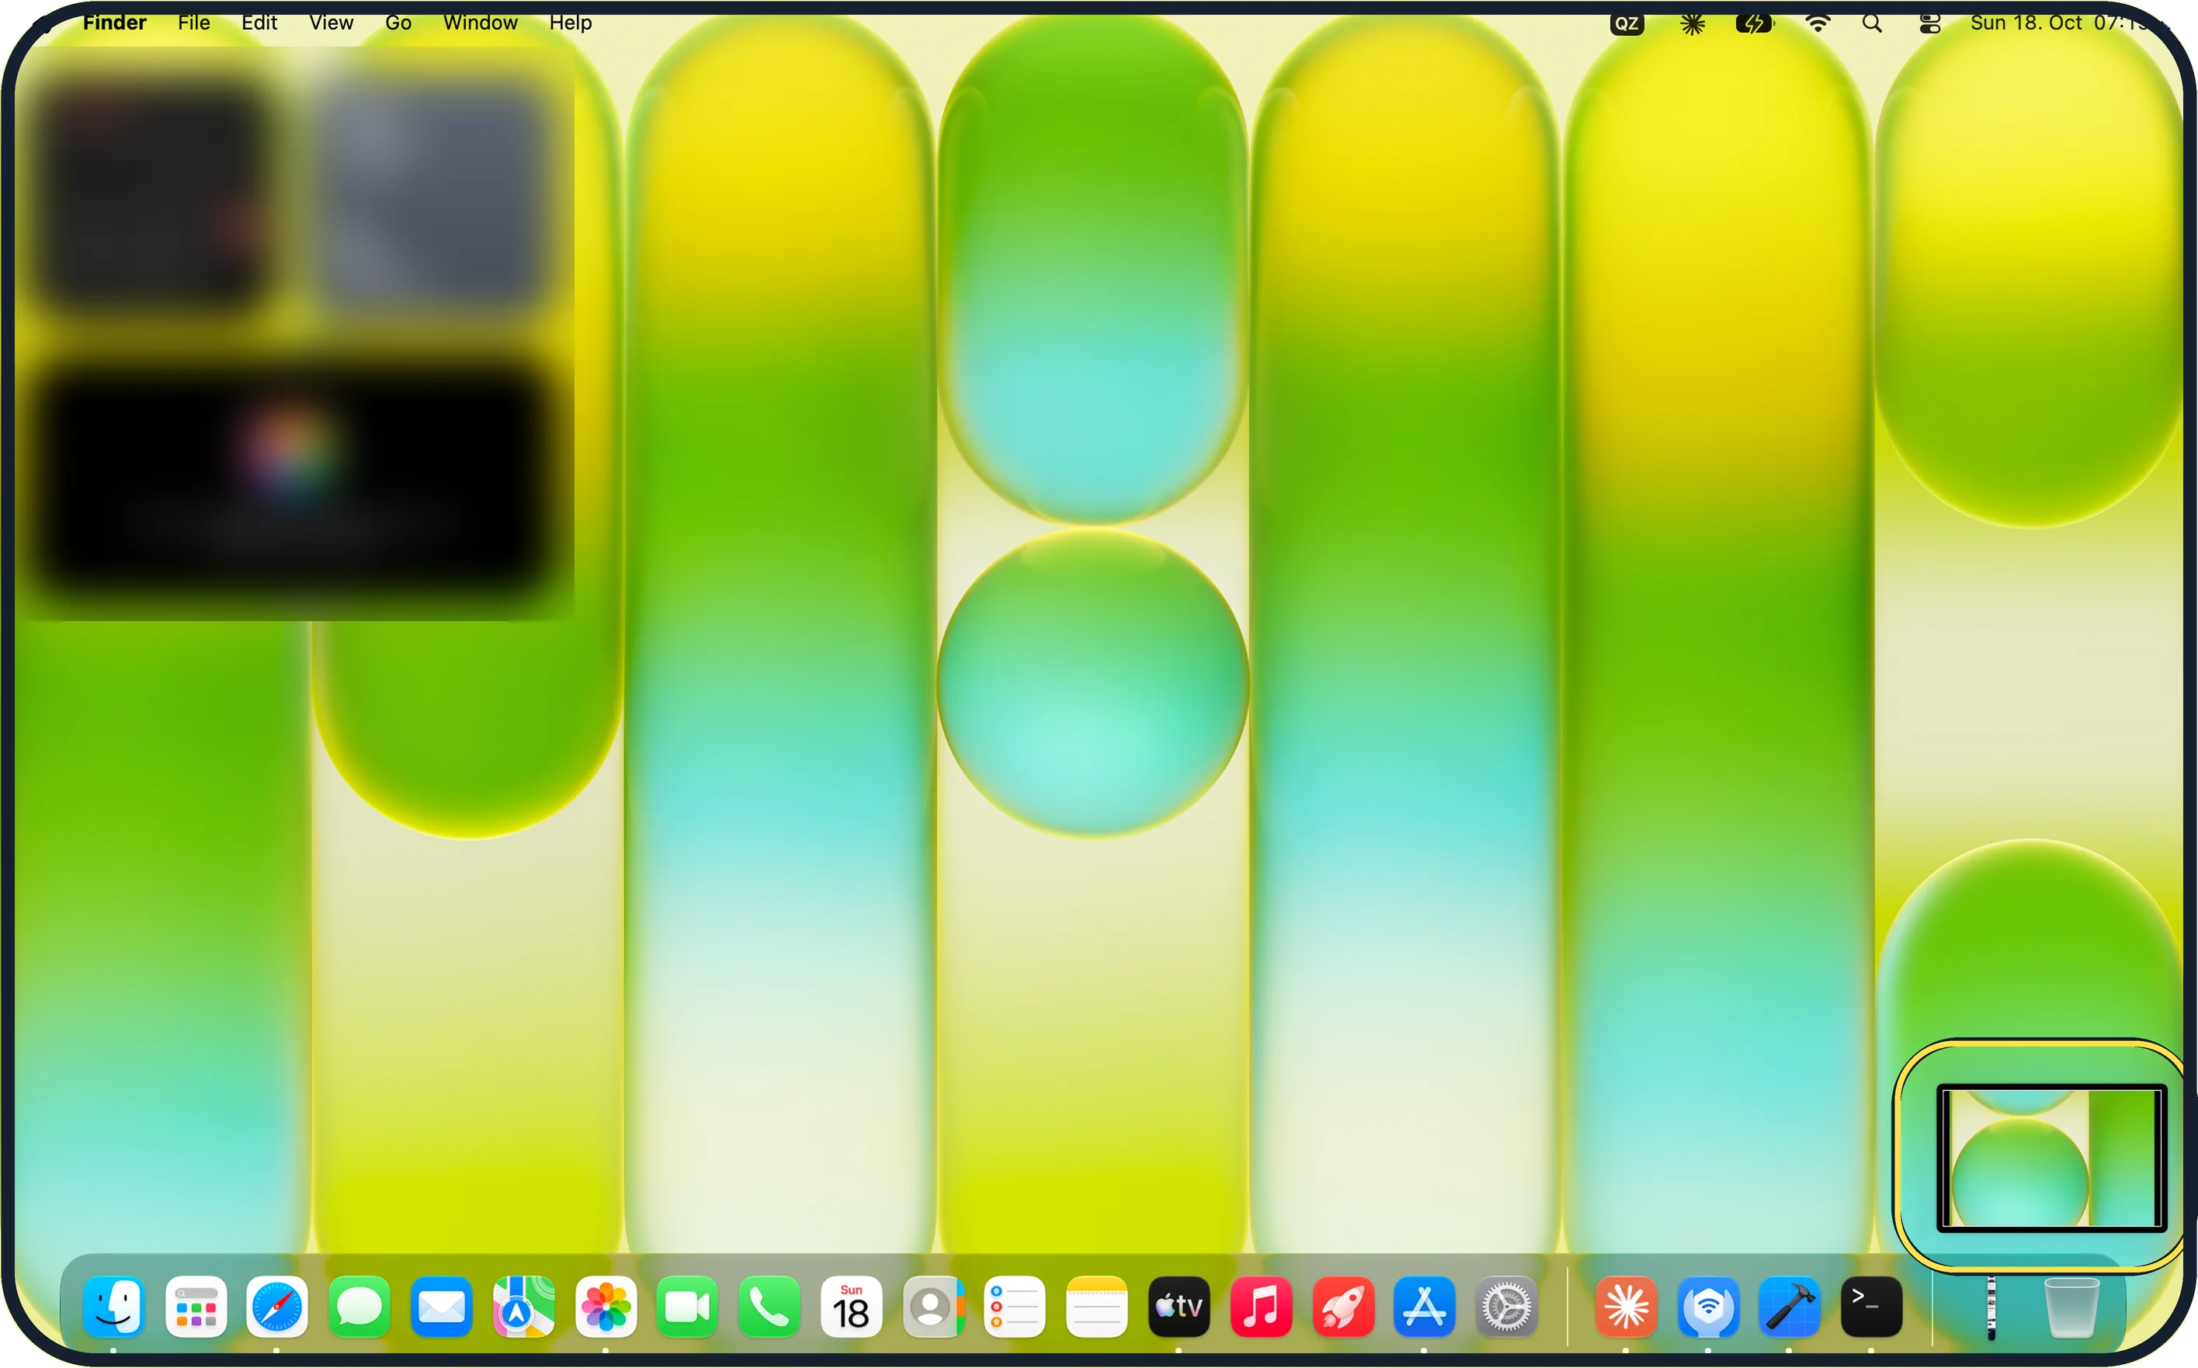
Task: Open the orange starburst app in Dock
Action: coord(1627,1307)
